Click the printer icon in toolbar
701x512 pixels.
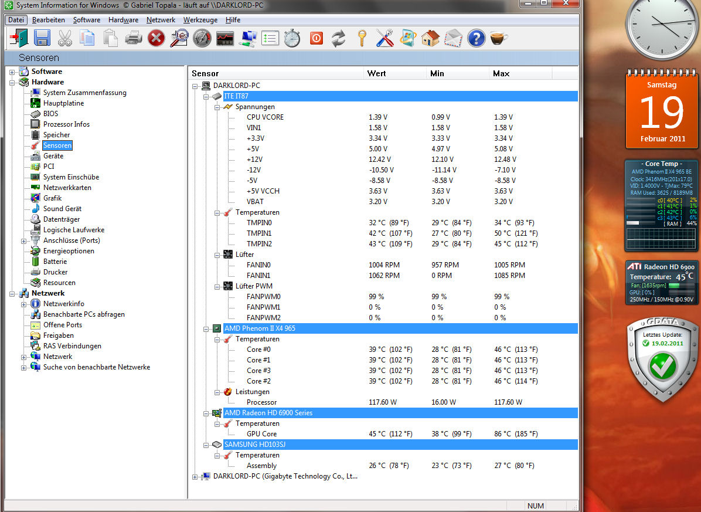click(x=133, y=38)
